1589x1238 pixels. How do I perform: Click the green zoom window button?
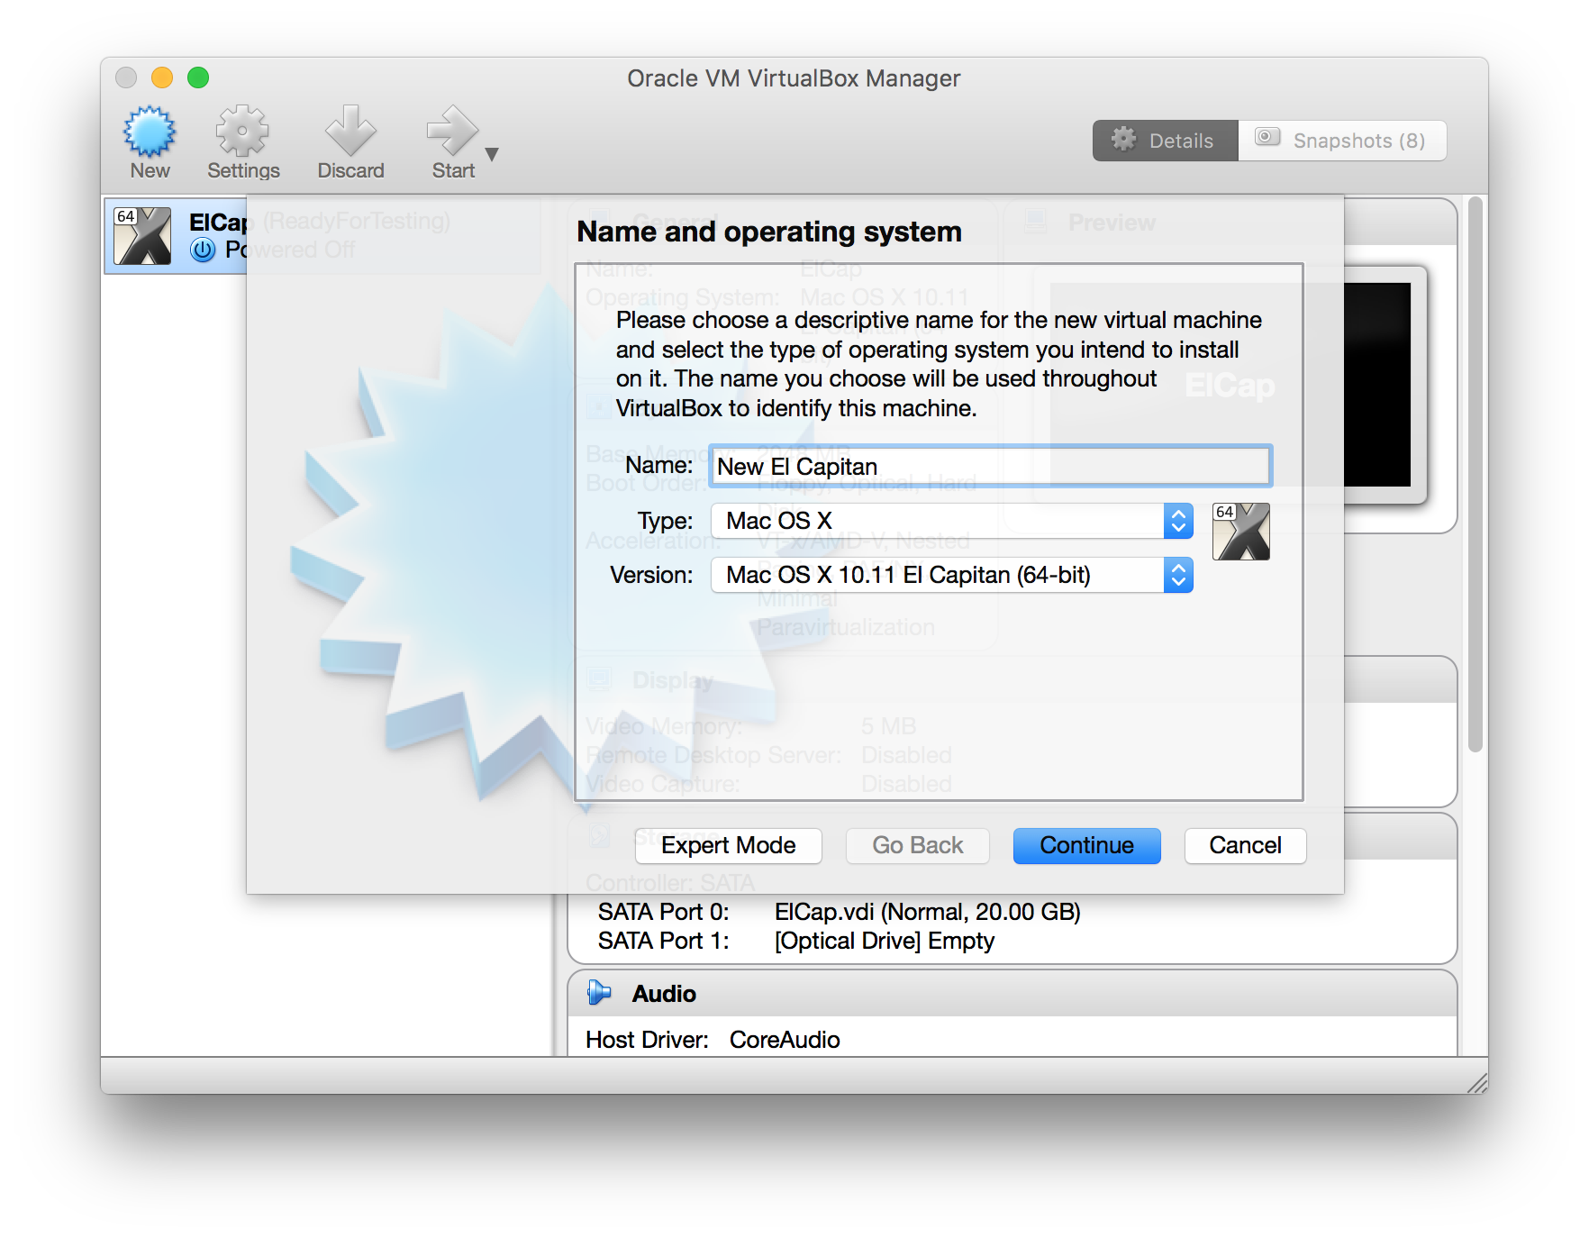(198, 77)
